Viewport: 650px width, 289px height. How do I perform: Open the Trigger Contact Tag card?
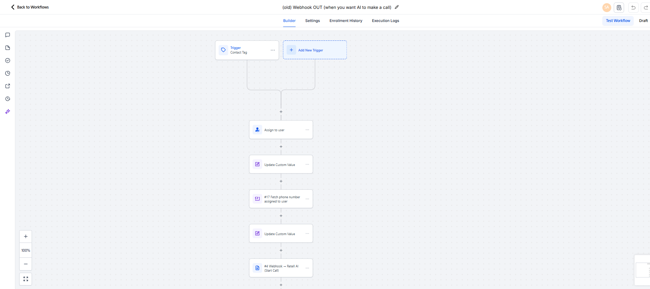coord(247,50)
